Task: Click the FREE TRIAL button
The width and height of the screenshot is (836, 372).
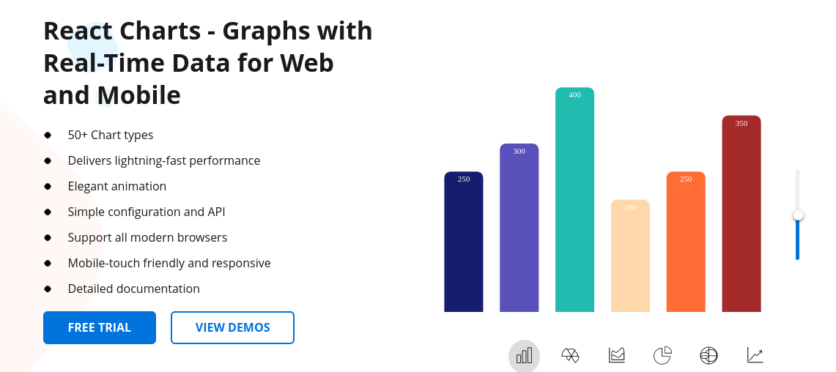Action: click(x=100, y=327)
